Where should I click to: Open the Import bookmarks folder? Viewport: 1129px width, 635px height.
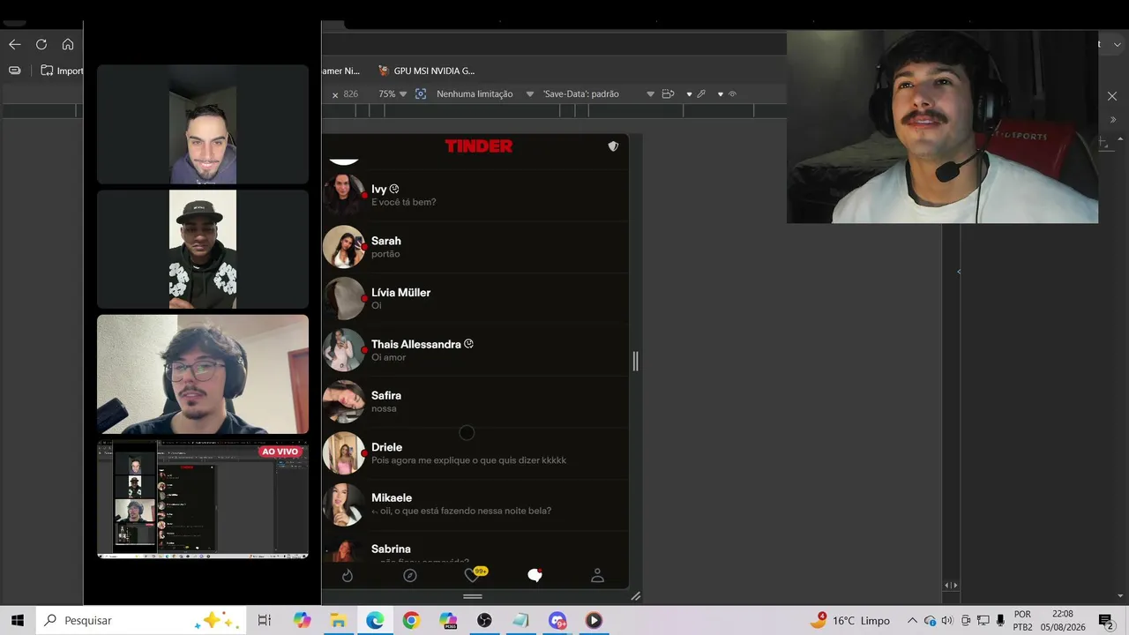[62, 71]
